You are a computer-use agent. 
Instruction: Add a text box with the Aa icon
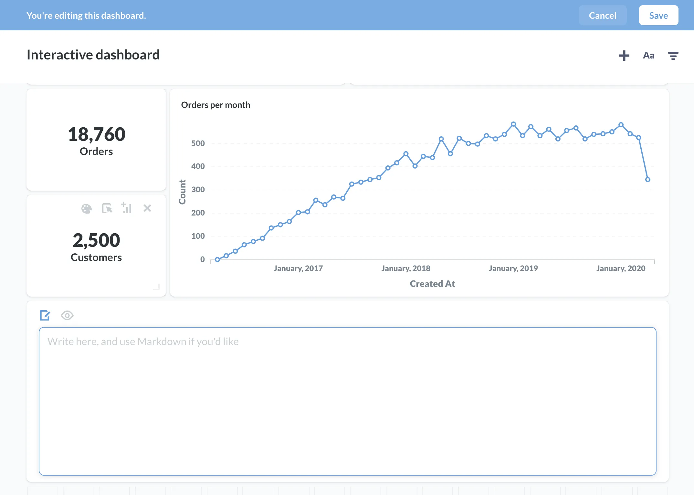tap(648, 56)
